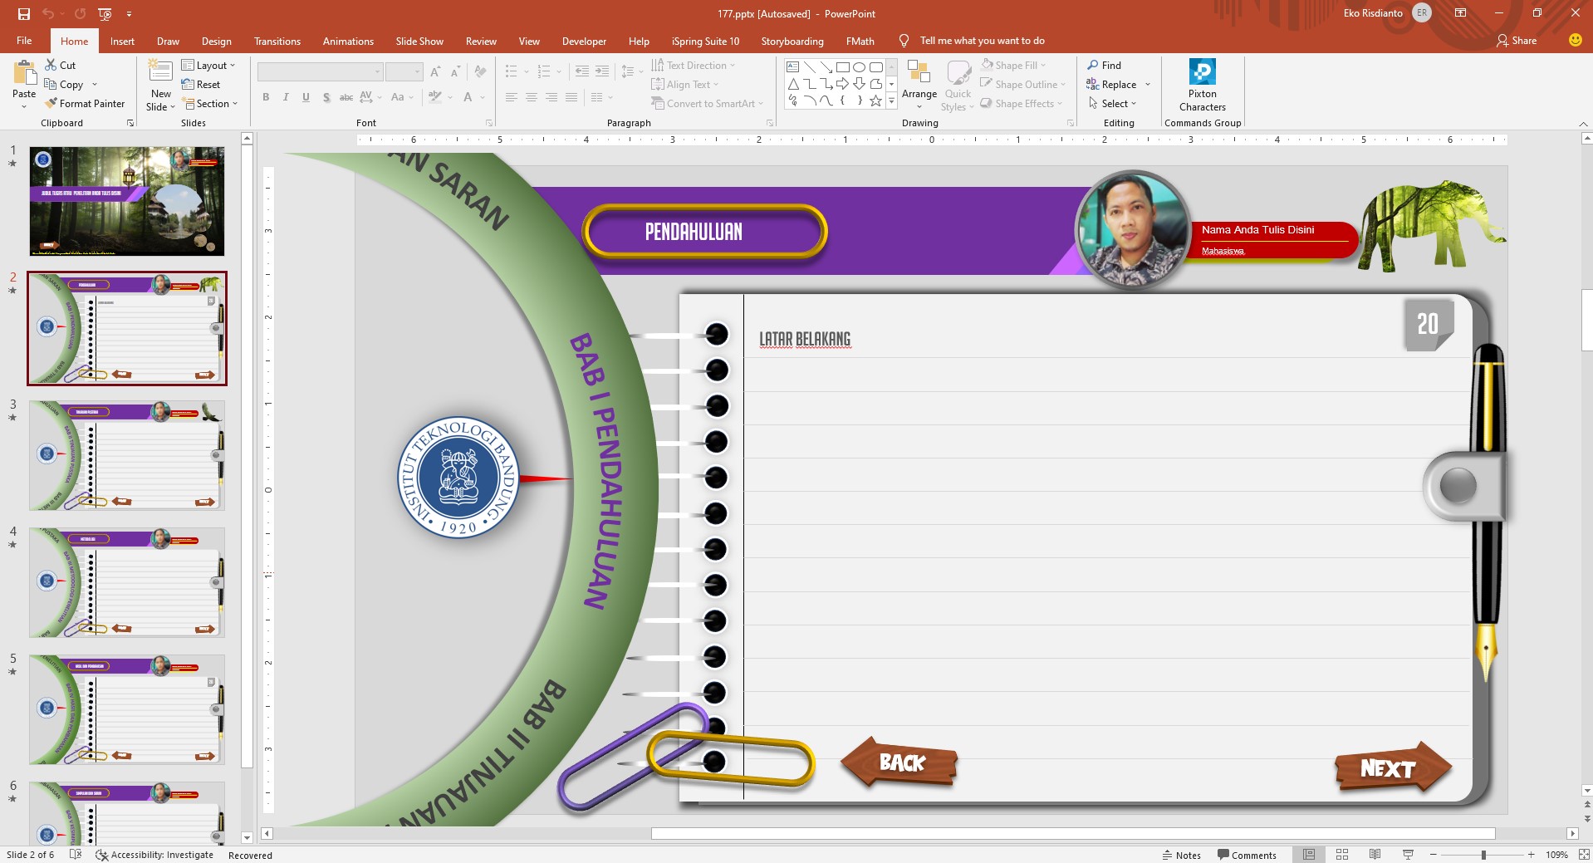Insert a rectangle shape from gallery
The width and height of the screenshot is (1593, 863).
coord(842,67)
